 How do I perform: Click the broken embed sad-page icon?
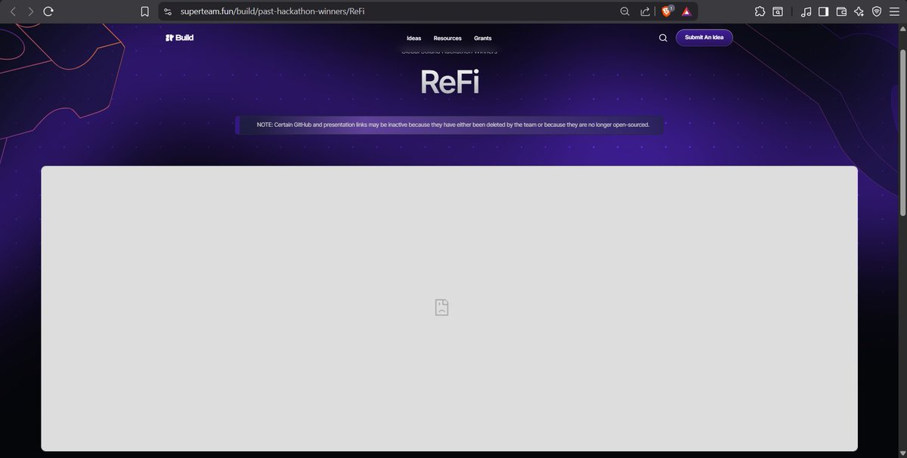tap(442, 307)
